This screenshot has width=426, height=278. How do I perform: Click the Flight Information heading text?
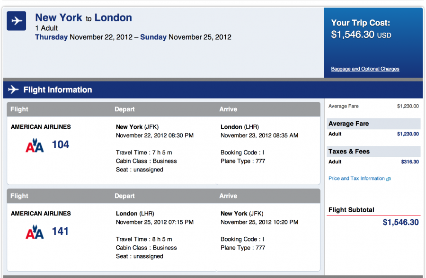(58, 90)
